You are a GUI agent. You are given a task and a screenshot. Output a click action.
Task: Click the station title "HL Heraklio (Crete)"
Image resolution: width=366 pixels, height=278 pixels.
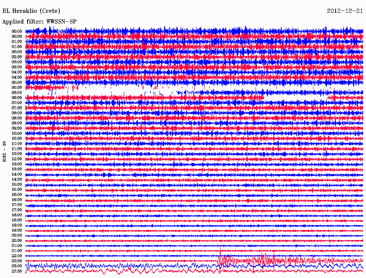click(x=31, y=11)
